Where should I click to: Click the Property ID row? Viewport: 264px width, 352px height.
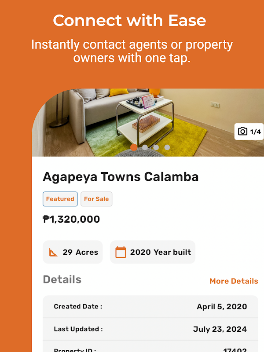click(x=150, y=349)
